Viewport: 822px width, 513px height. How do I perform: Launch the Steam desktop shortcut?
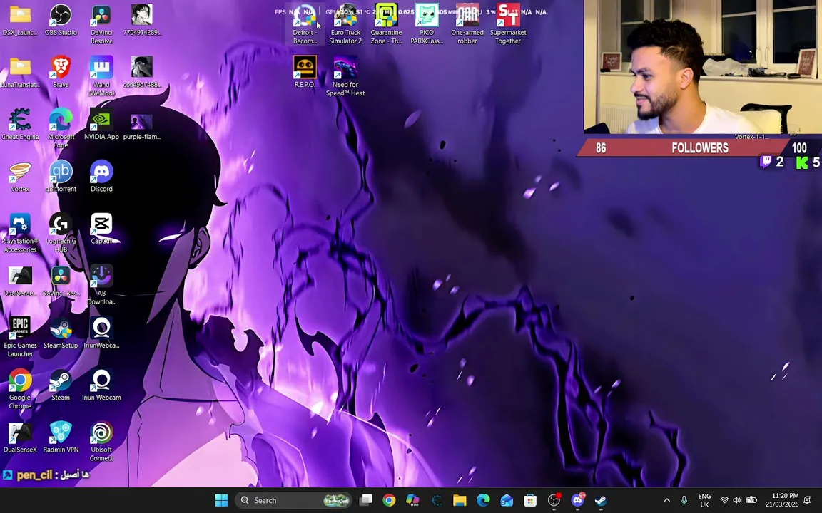click(61, 385)
